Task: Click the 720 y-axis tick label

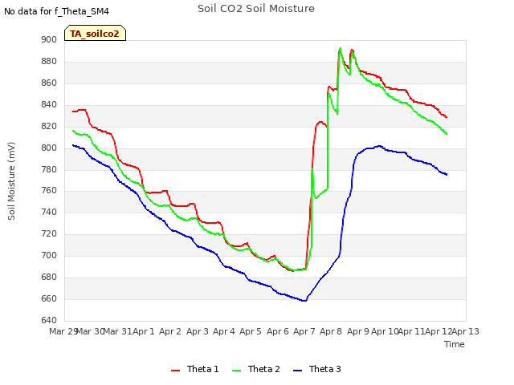Action: tap(49, 233)
